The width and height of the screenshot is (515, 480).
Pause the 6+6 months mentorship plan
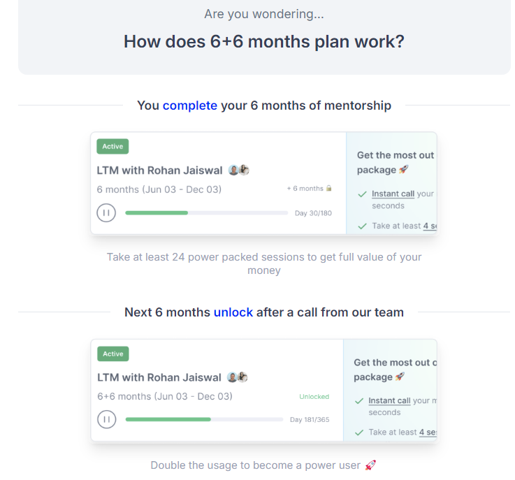coord(106,419)
